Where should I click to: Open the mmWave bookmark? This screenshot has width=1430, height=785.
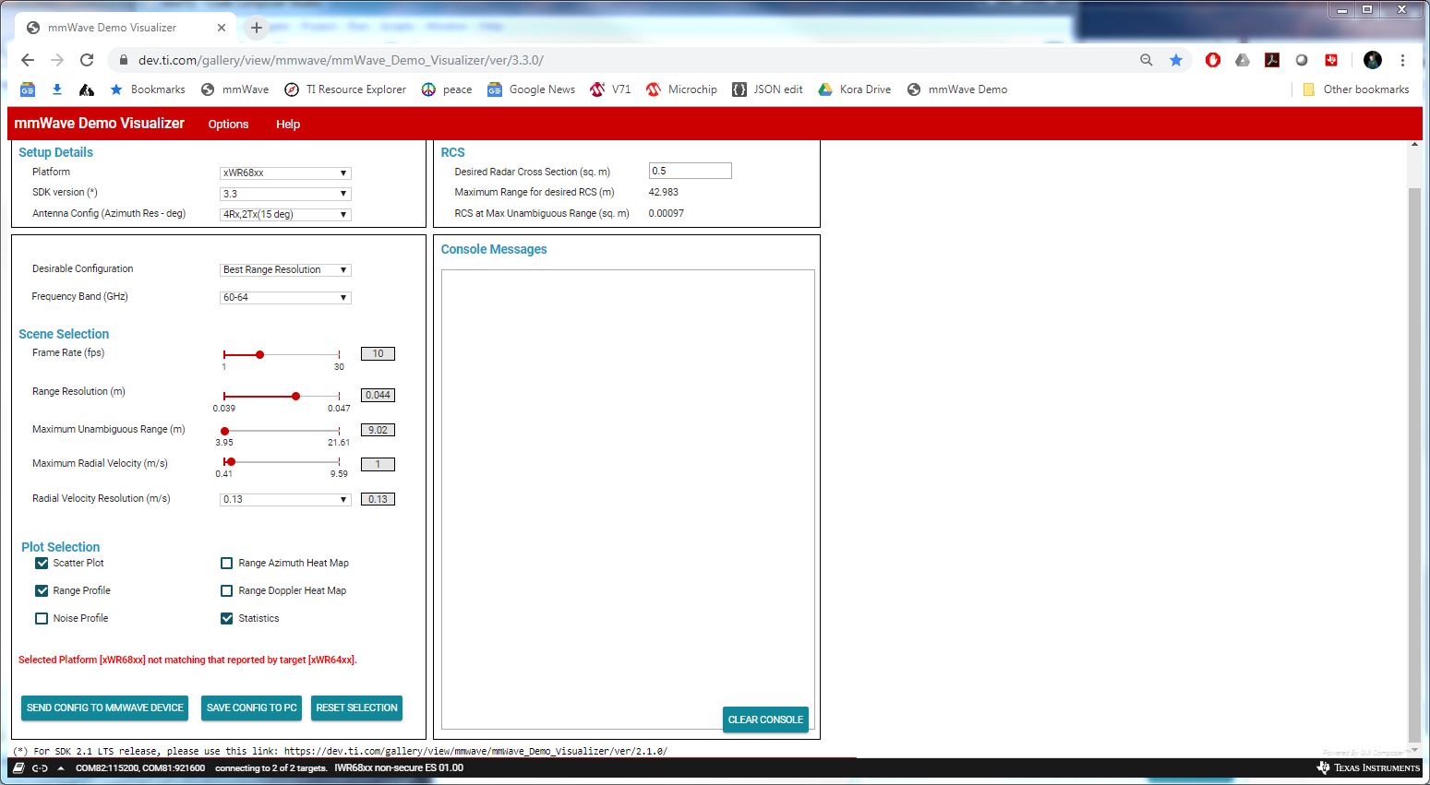(235, 89)
